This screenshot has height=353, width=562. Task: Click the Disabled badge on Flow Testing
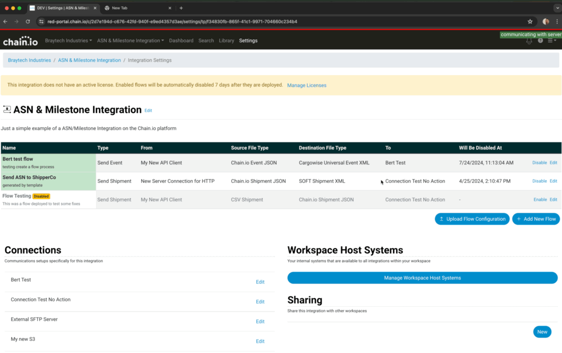tap(41, 196)
